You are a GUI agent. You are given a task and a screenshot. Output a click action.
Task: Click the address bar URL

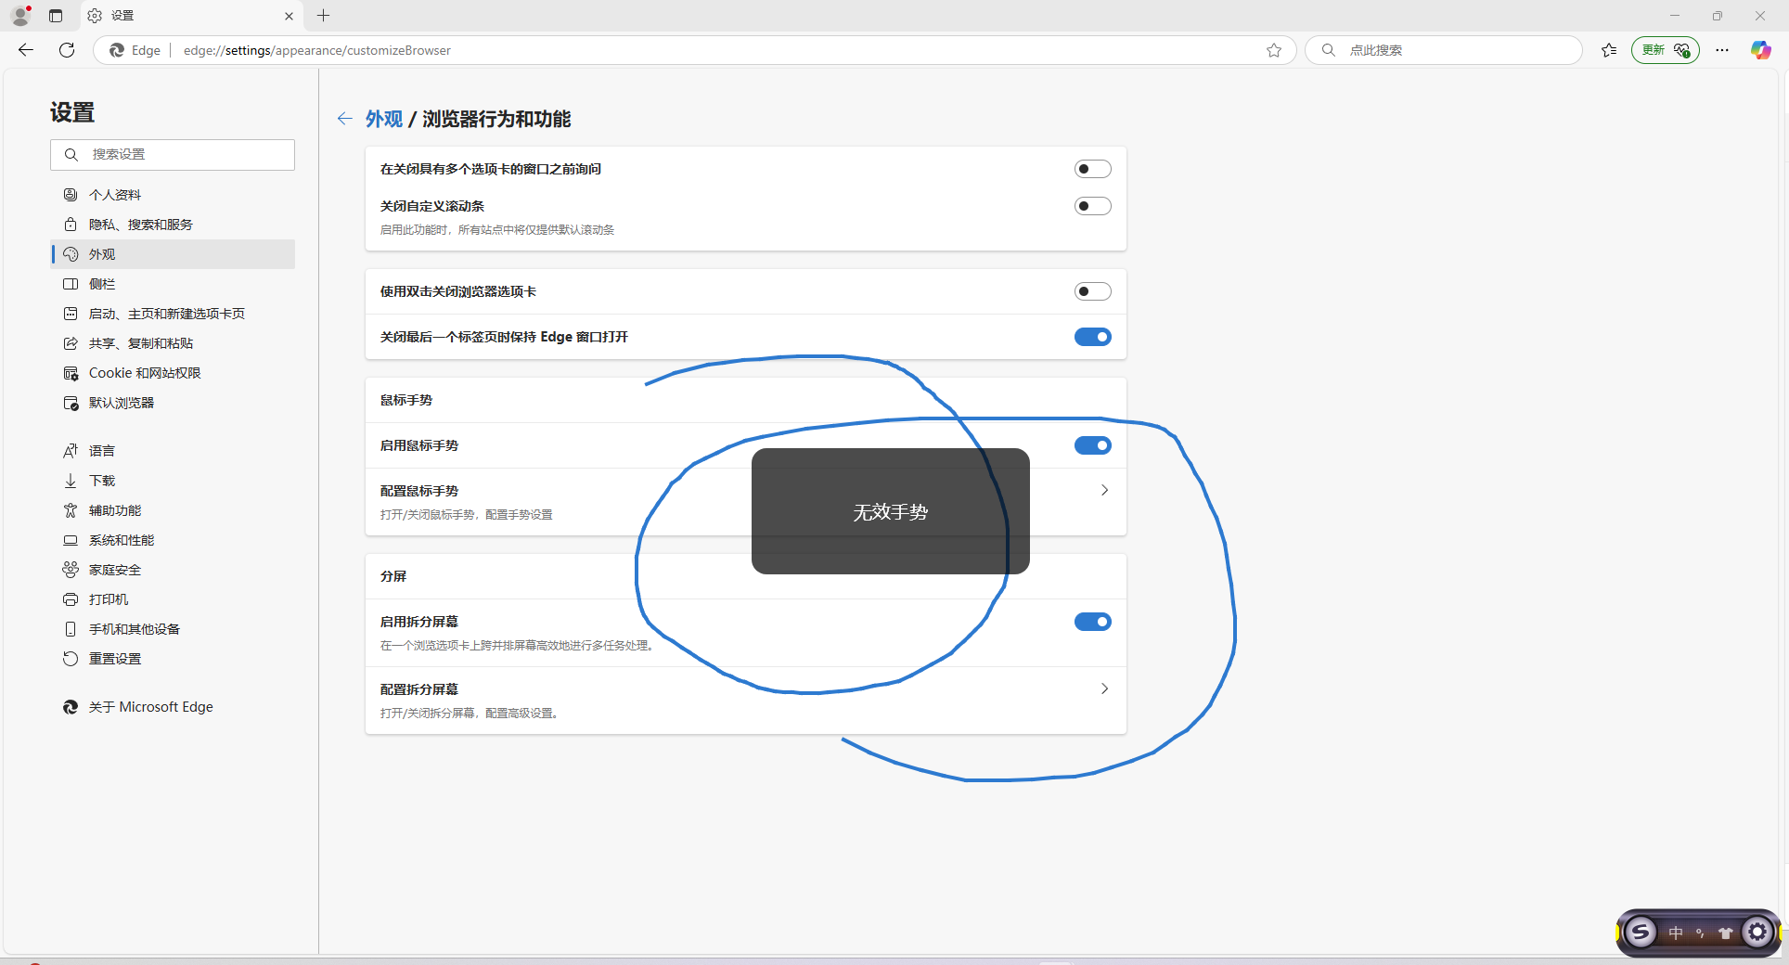[317, 50]
